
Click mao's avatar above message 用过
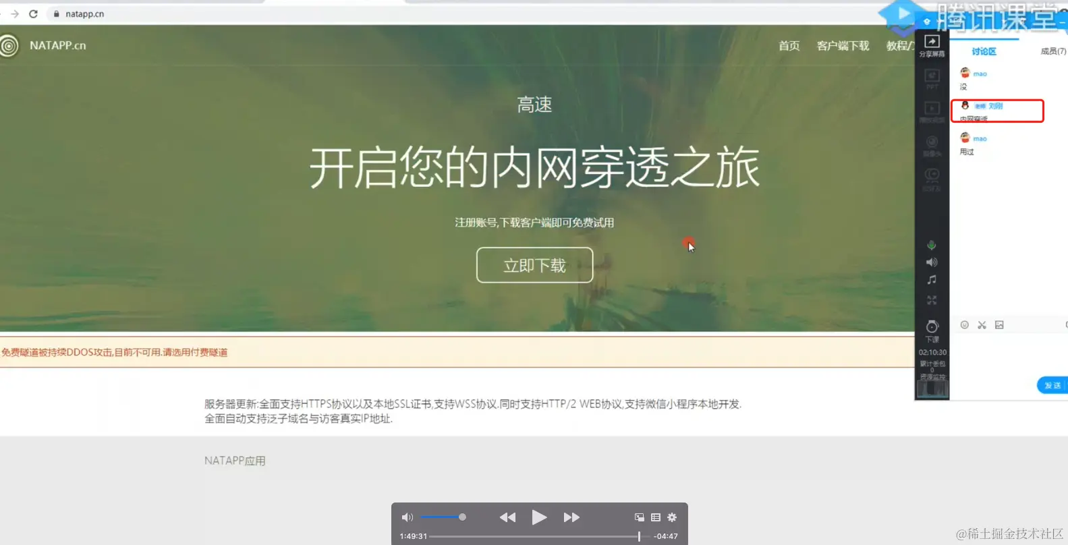[x=965, y=138]
